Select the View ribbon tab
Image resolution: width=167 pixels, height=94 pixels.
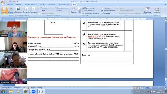pyautogui.click(x=74, y=5)
